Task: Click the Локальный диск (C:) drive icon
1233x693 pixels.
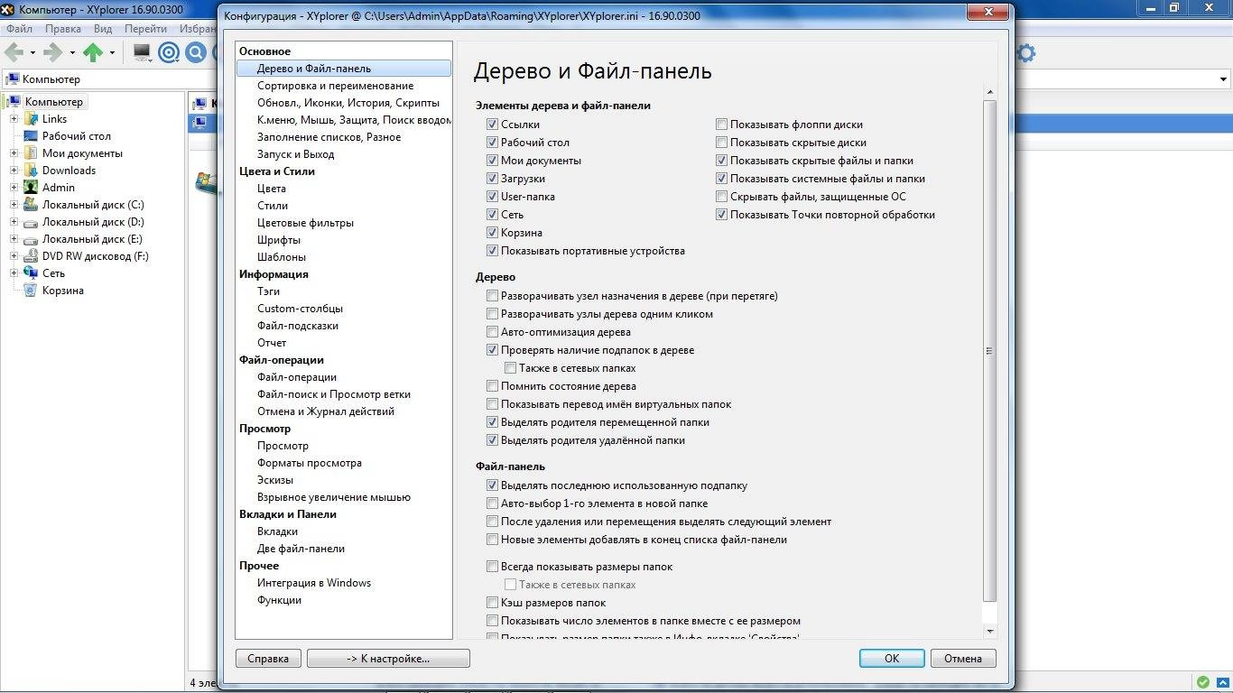Action: (31, 205)
